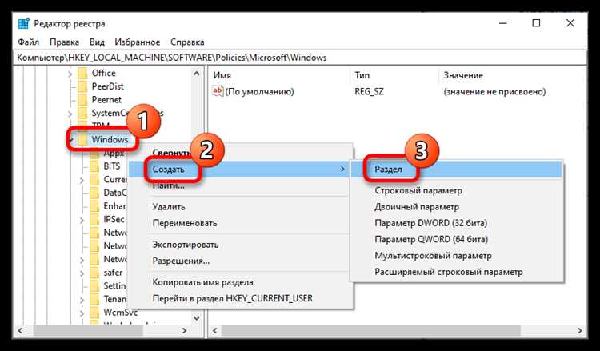Click the Tenan folder icon
Viewport: 600px width, 351px height.
coord(94,299)
